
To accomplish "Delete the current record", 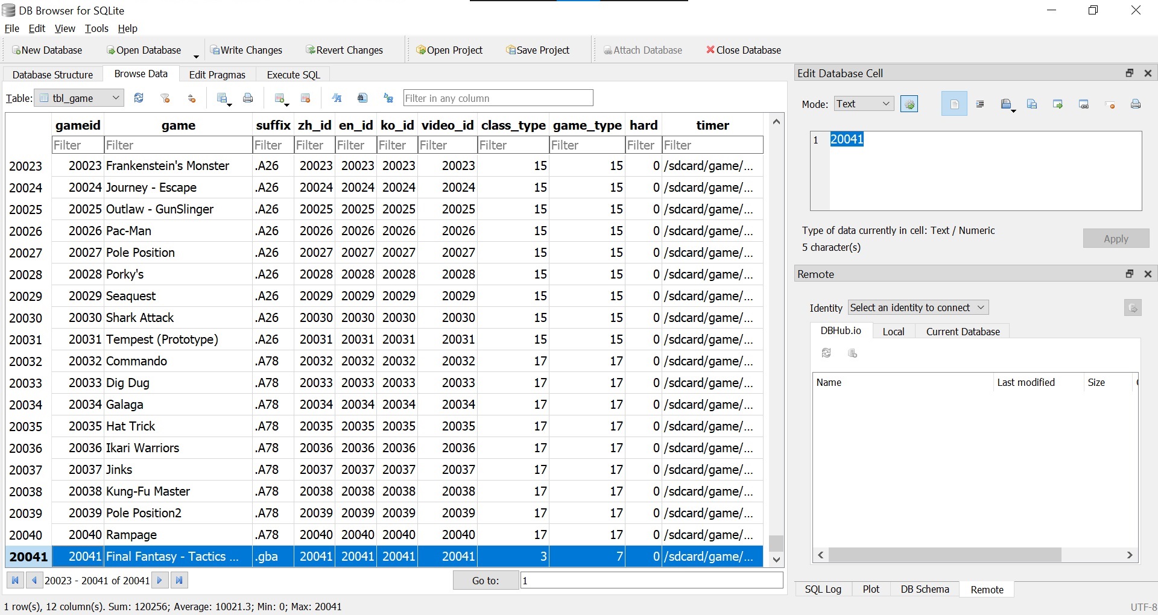I will pos(306,98).
